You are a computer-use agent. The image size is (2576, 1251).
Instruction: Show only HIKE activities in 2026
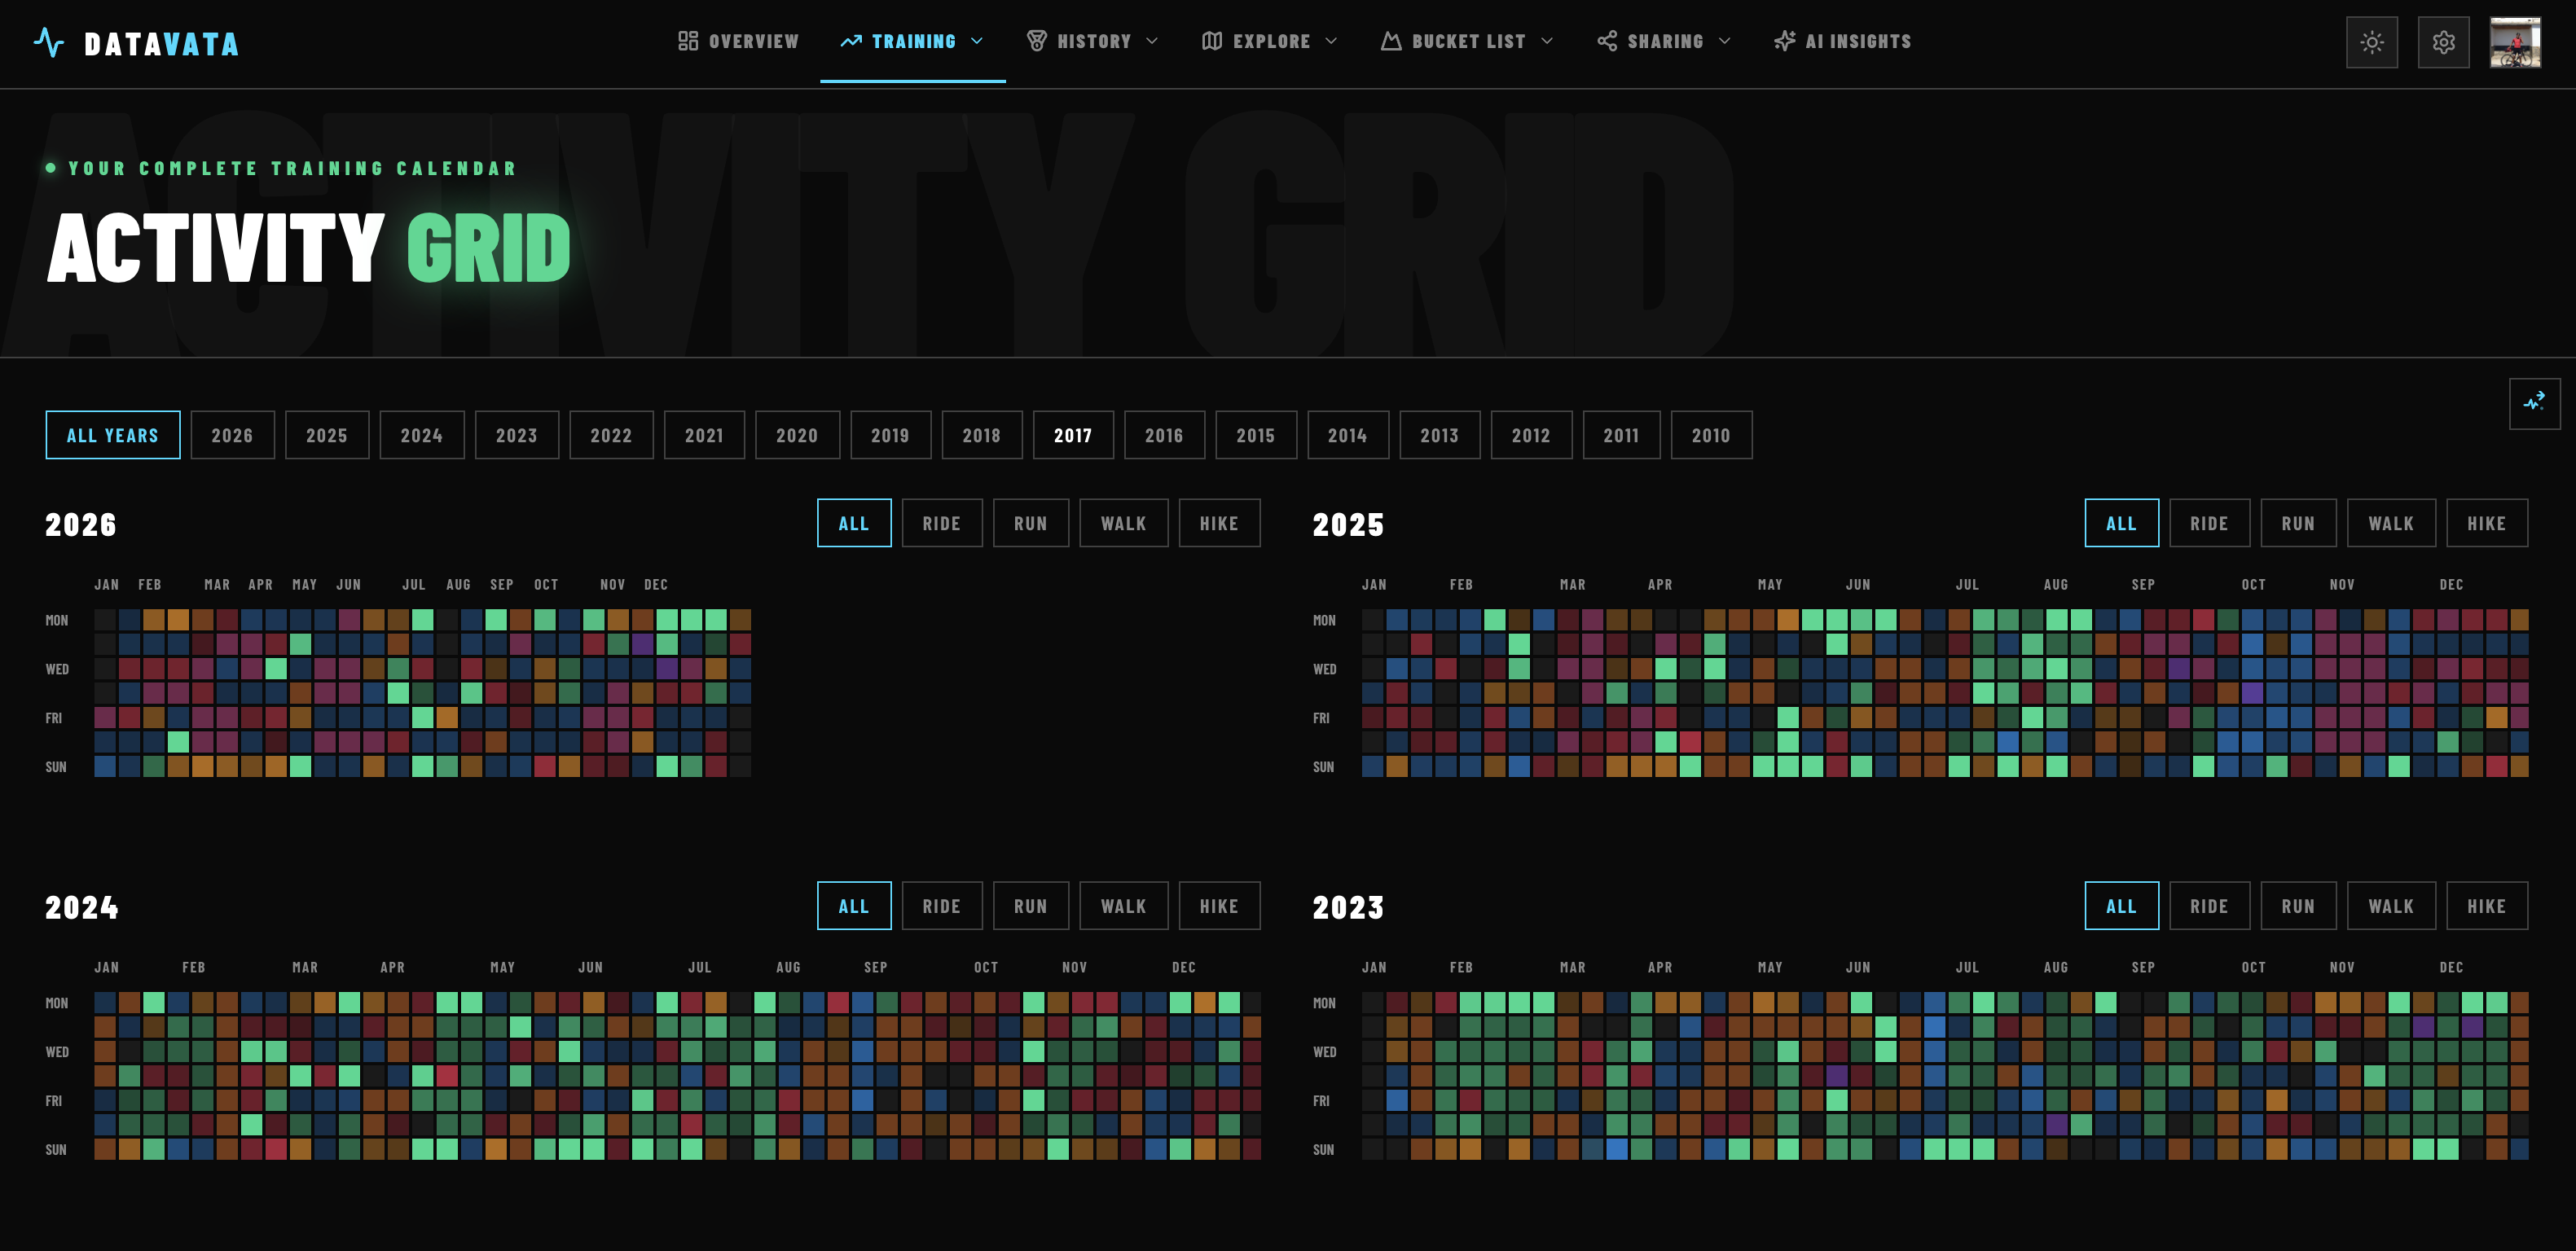tap(1219, 523)
